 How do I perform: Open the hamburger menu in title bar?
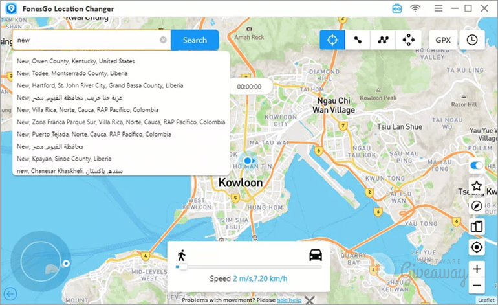click(438, 8)
